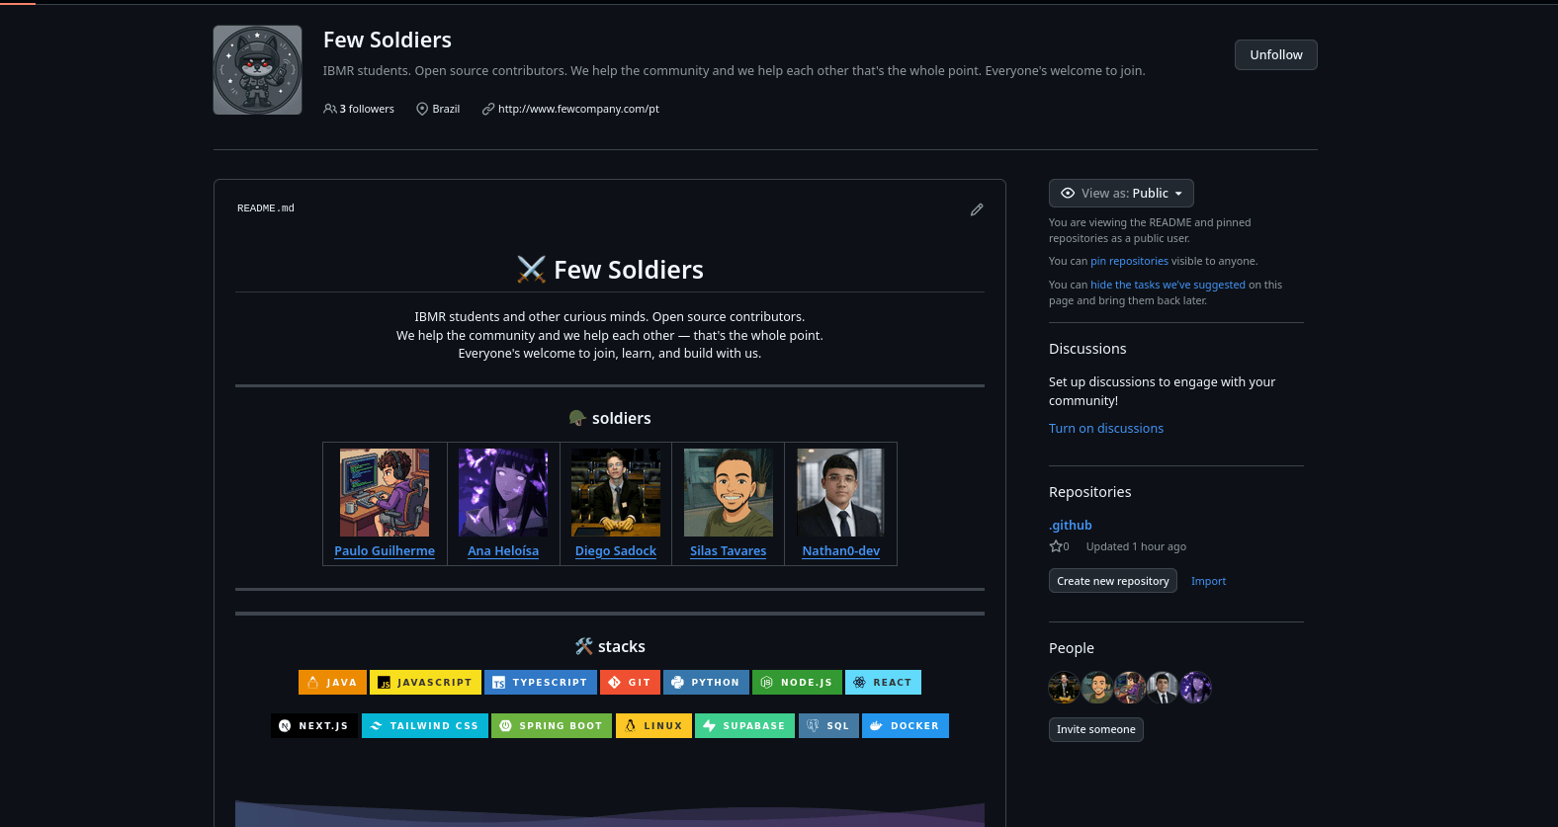Open Paulo Guilherme's profile link

384,550
